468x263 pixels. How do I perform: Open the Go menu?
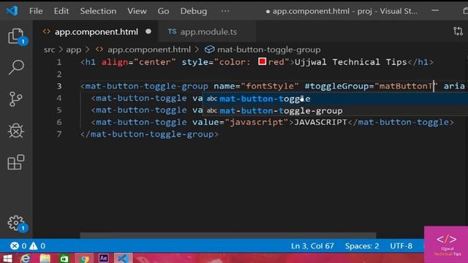pyautogui.click(x=163, y=11)
